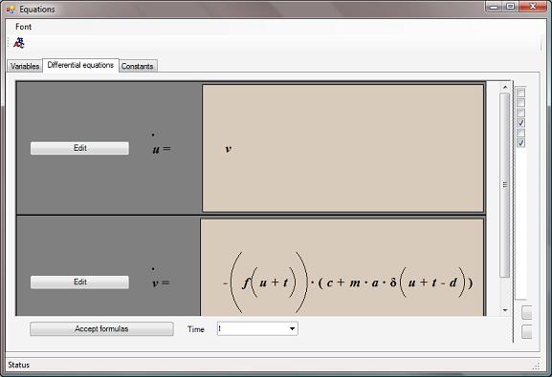This screenshot has height=377, width=552.
Task: Click the scrollbar up arrow
Action: [x=505, y=87]
